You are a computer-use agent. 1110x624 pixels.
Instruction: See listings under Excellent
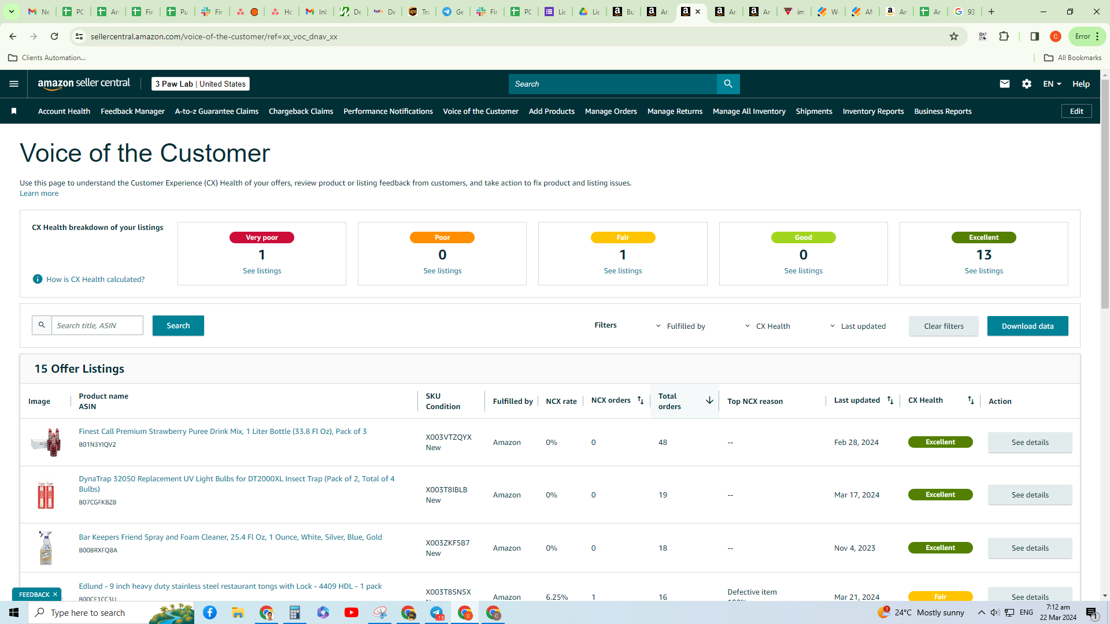click(984, 270)
